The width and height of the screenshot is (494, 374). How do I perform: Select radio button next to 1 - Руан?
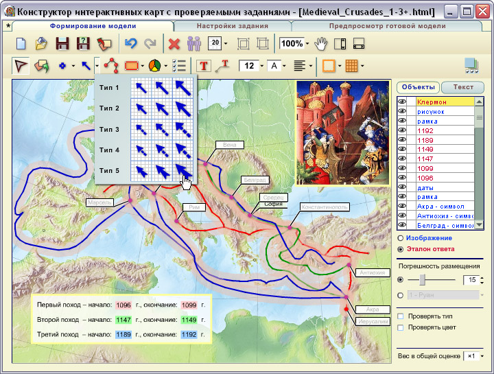click(401, 296)
